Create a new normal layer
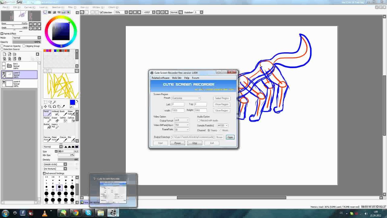This screenshot has height=218, width=387. pos(5,54)
